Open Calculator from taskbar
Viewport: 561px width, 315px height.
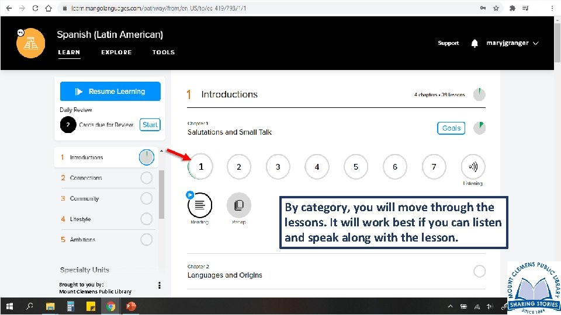71,306
